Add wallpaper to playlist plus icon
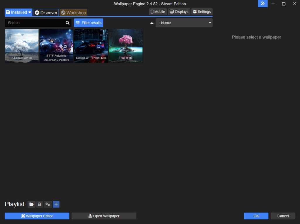Image resolution: width=300 pixels, height=224 pixels. tap(56, 204)
